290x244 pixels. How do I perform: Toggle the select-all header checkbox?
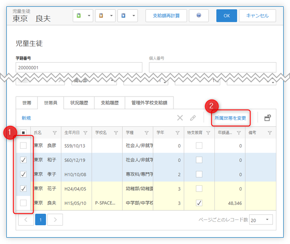[23, 133]
